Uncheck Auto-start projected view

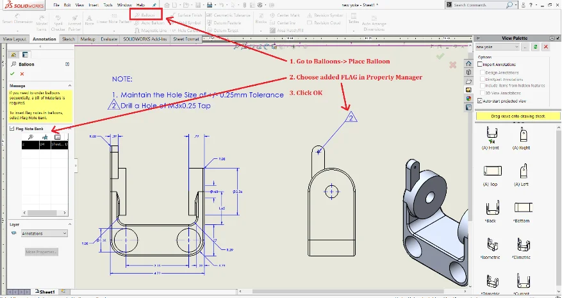480,101
